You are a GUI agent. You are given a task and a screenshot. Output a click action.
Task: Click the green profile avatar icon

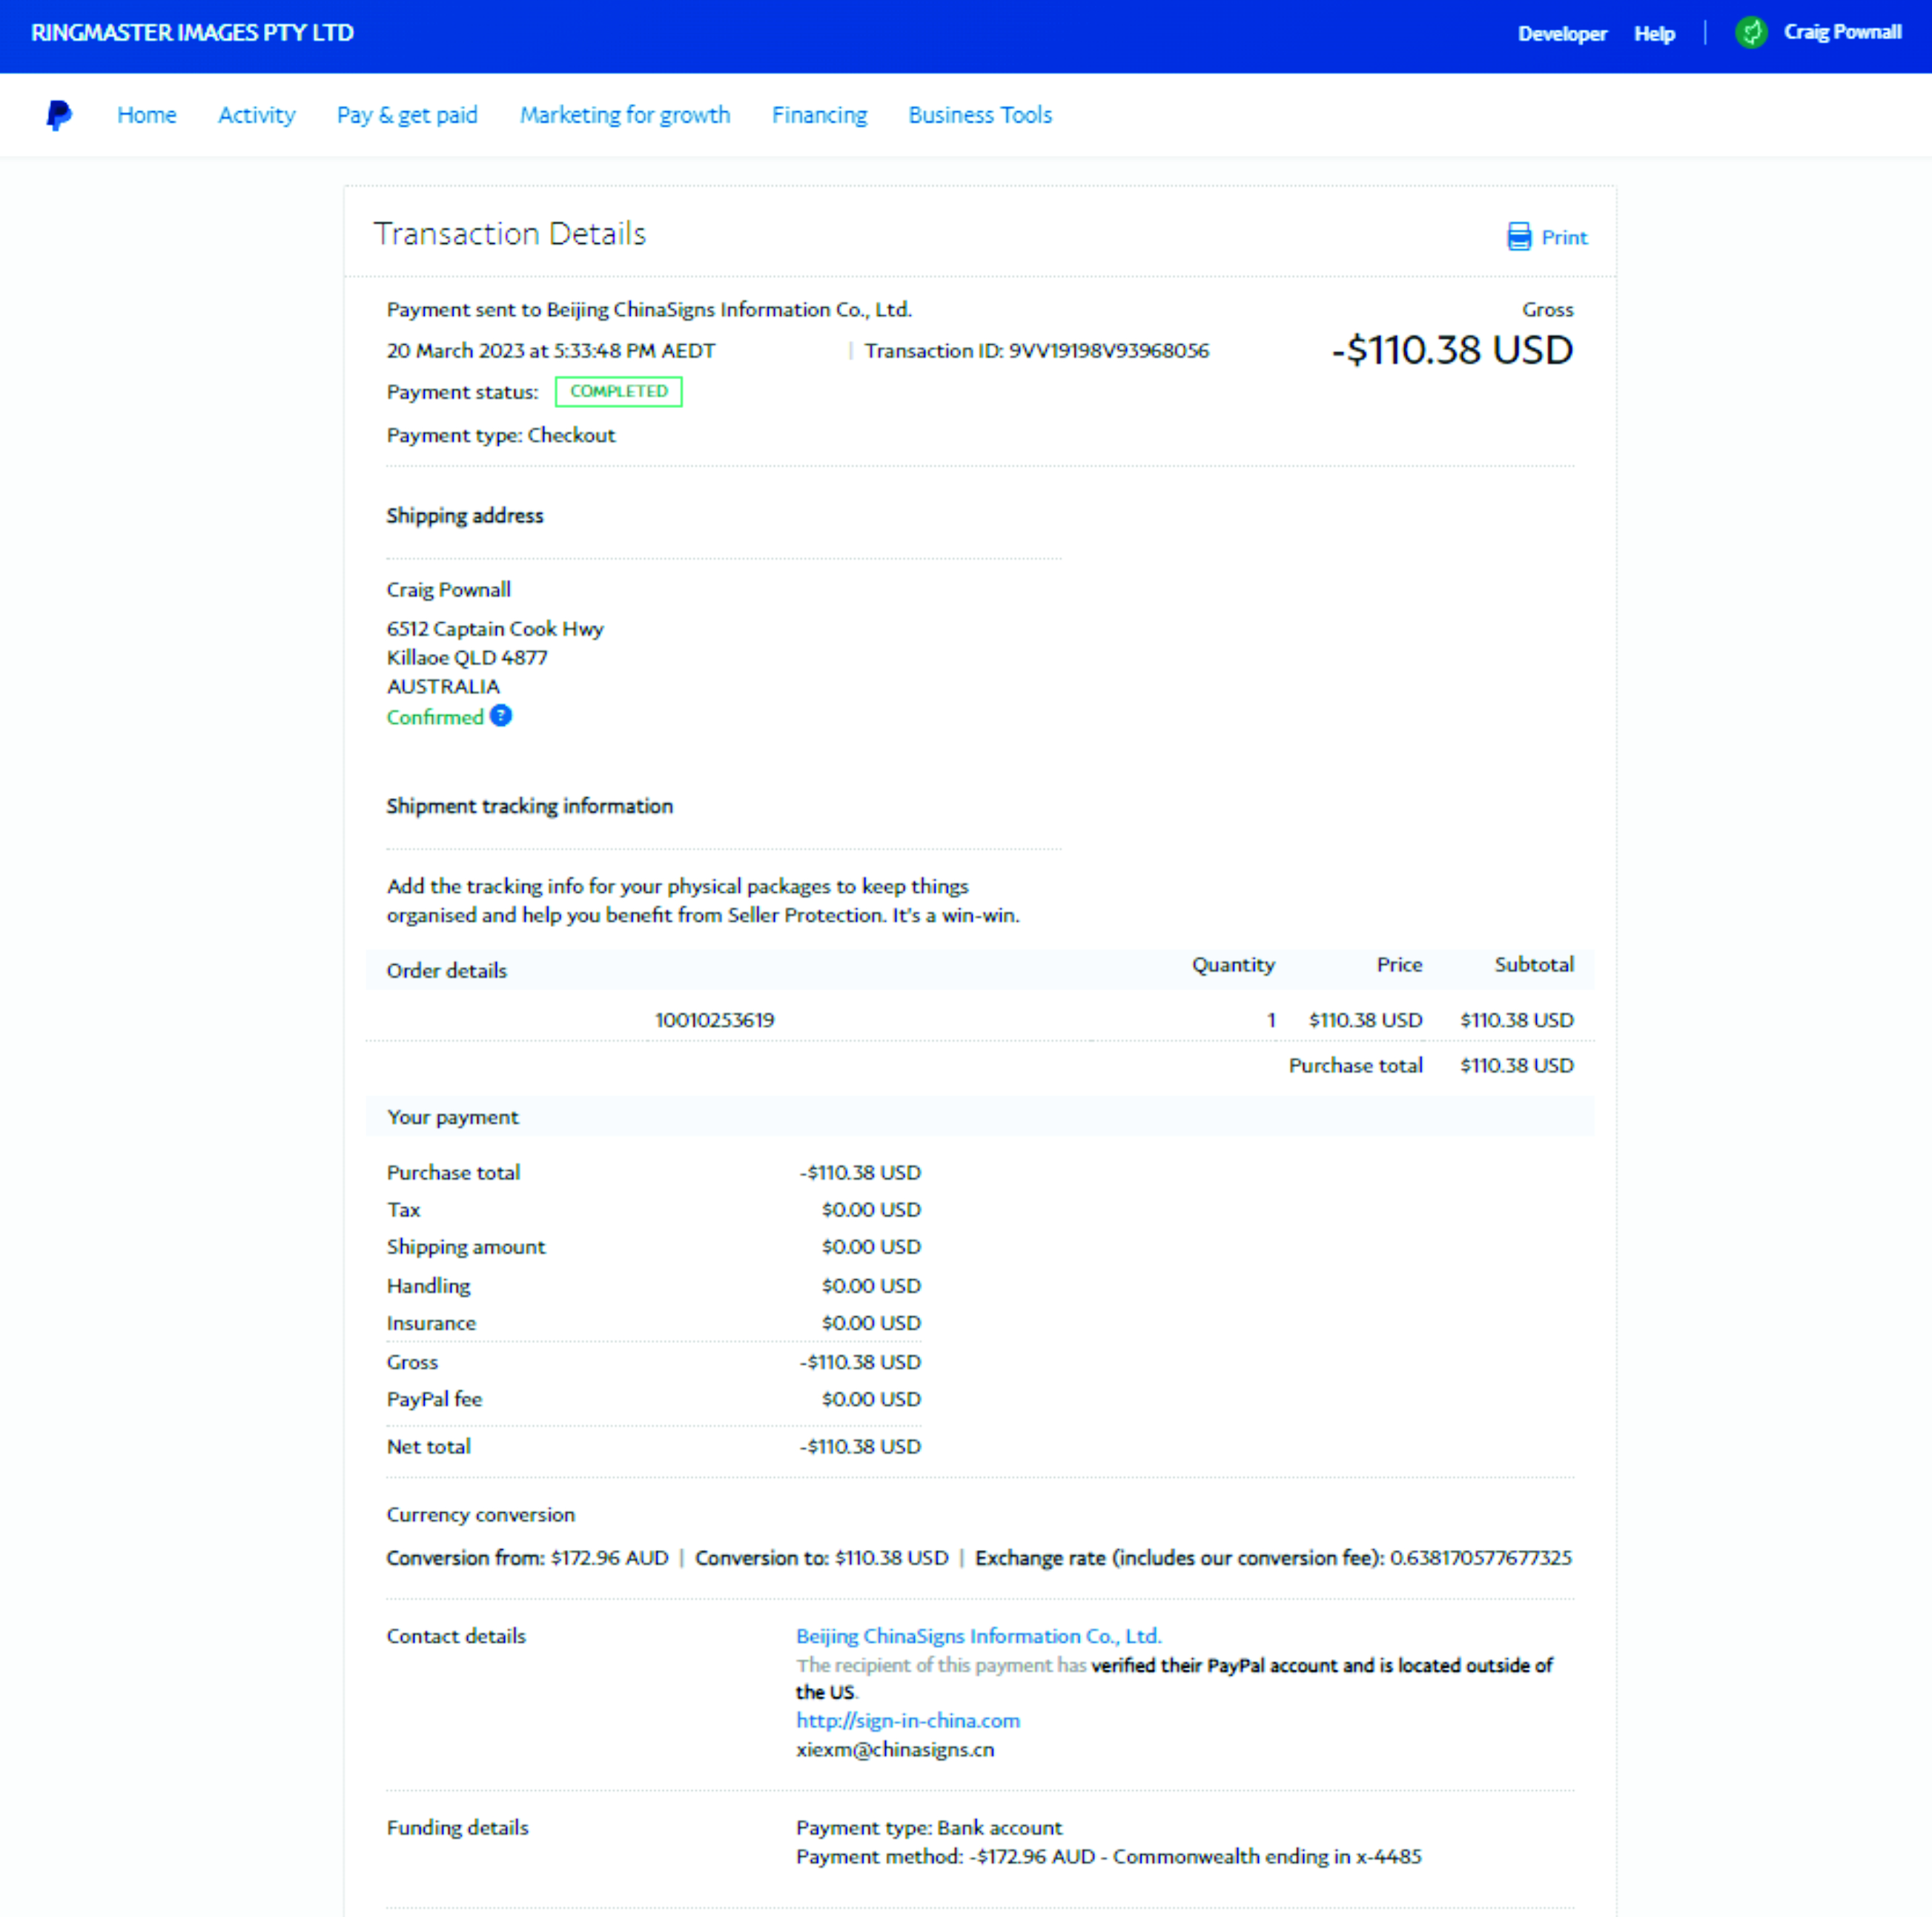[1751, 33]
